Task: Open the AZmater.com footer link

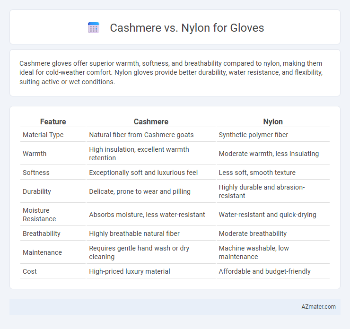Action: (x=318, y=307)
